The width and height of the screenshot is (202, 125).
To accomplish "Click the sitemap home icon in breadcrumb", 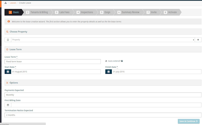I will [5, 3].
